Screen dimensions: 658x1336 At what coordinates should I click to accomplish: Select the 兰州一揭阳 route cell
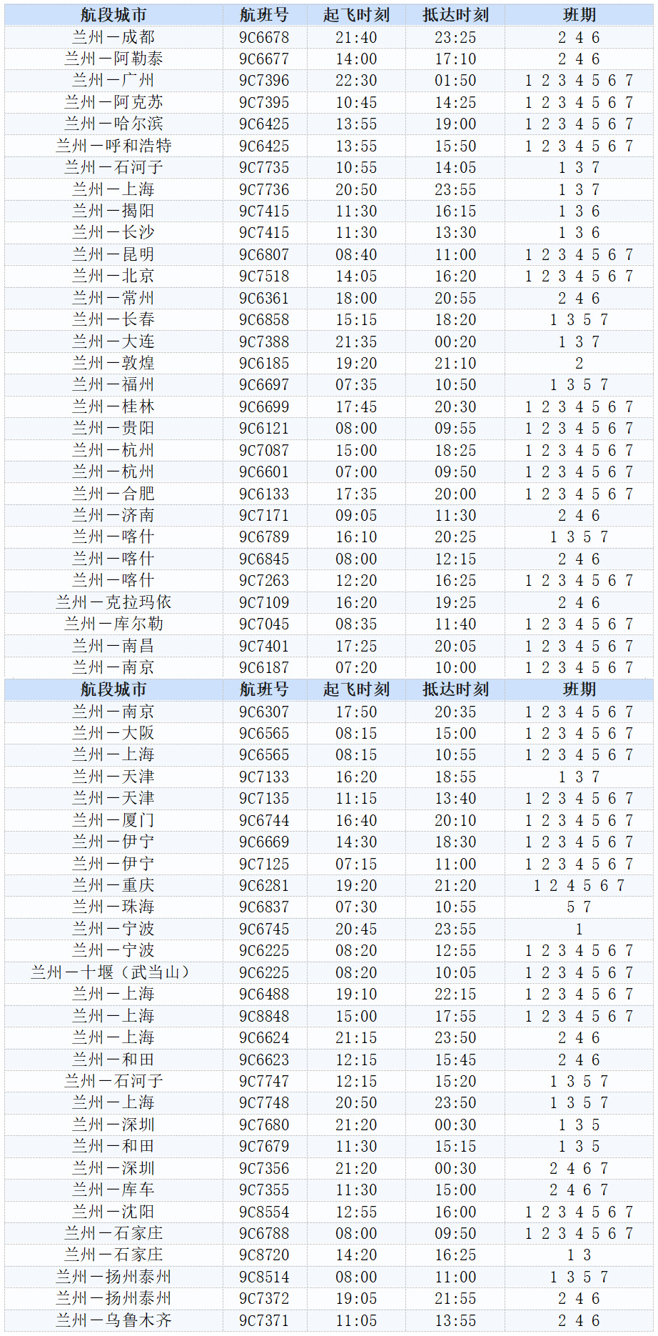pyautogui.click(x=113, y=211)
